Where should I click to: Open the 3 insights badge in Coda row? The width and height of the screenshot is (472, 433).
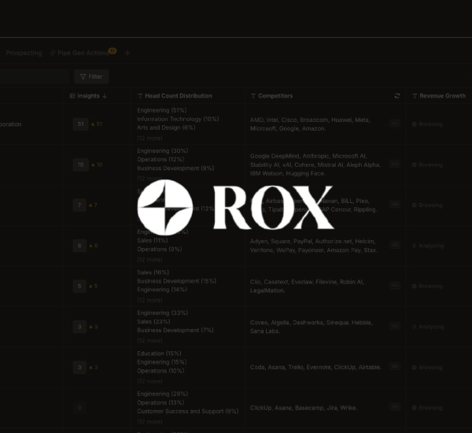pos(79,368)
